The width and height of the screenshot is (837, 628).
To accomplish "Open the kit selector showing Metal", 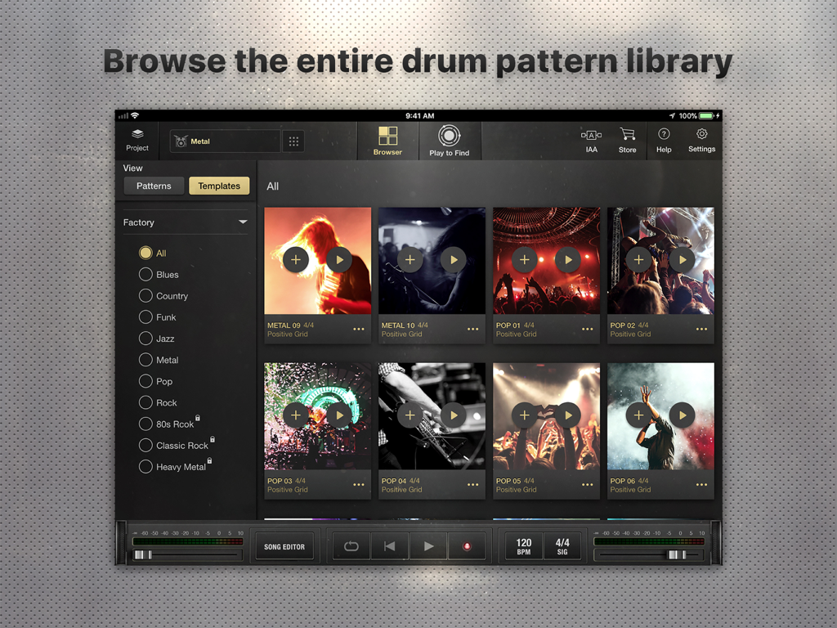I will pos(225,141).
